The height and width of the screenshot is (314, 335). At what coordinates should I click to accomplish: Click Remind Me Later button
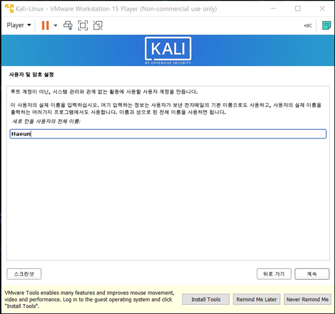tap(256, 300)
